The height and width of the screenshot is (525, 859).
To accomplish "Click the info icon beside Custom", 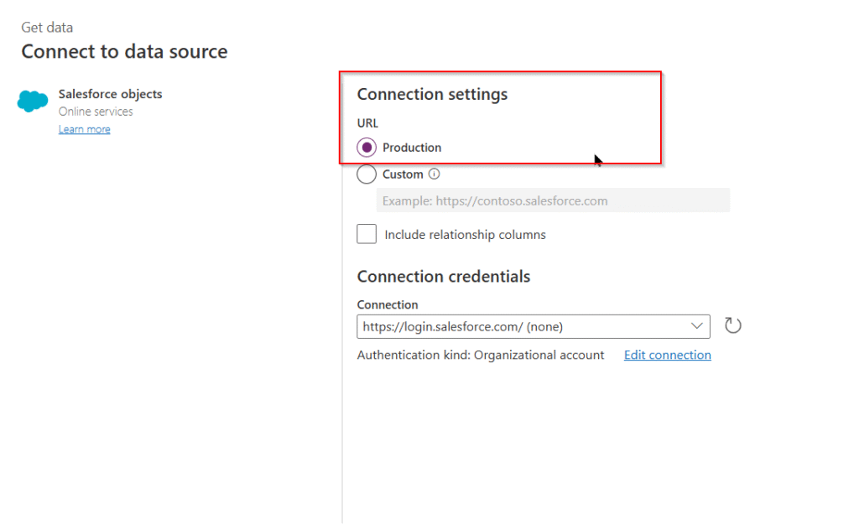I will pyautogui.click(x=434, y=174).
